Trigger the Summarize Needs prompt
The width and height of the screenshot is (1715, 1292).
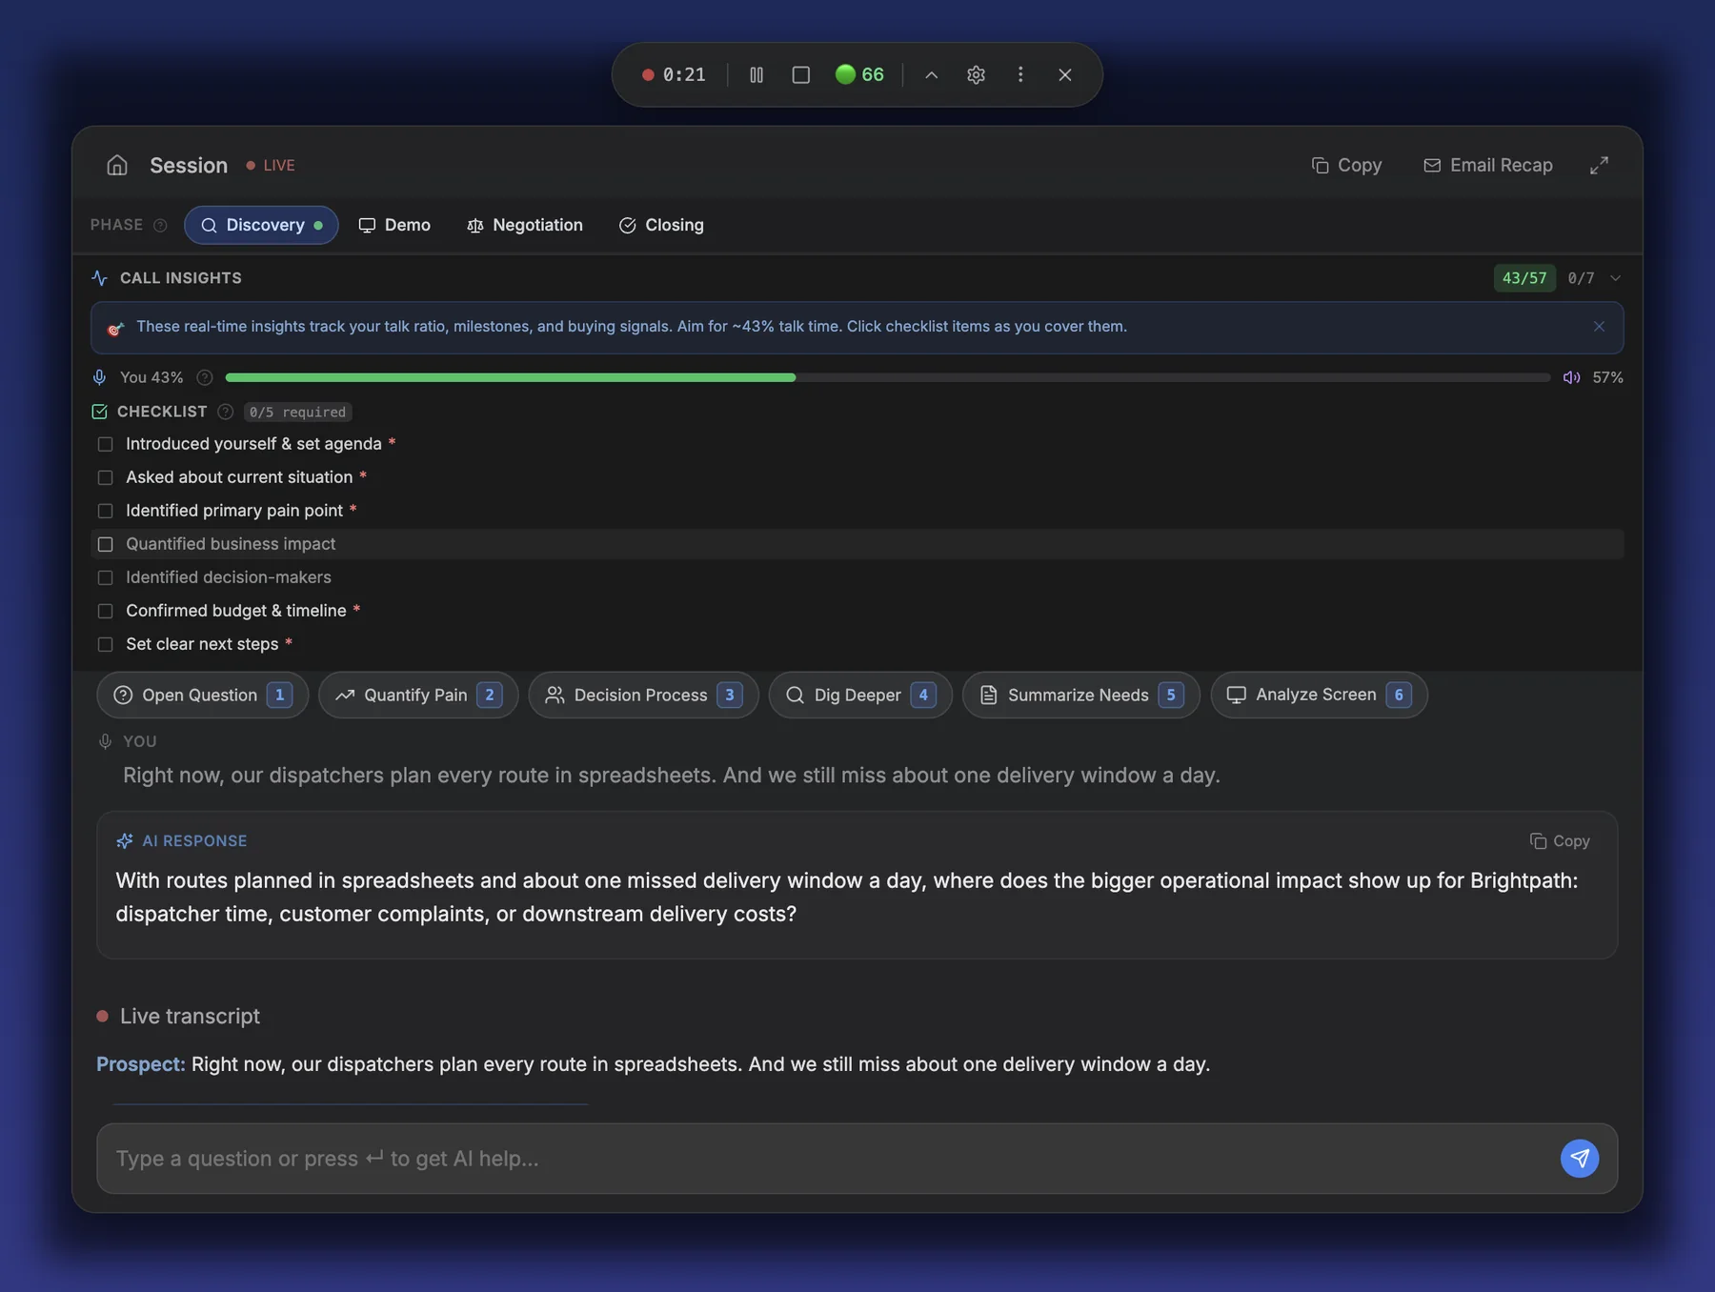pyautogui.click(x=1080, y=695)
